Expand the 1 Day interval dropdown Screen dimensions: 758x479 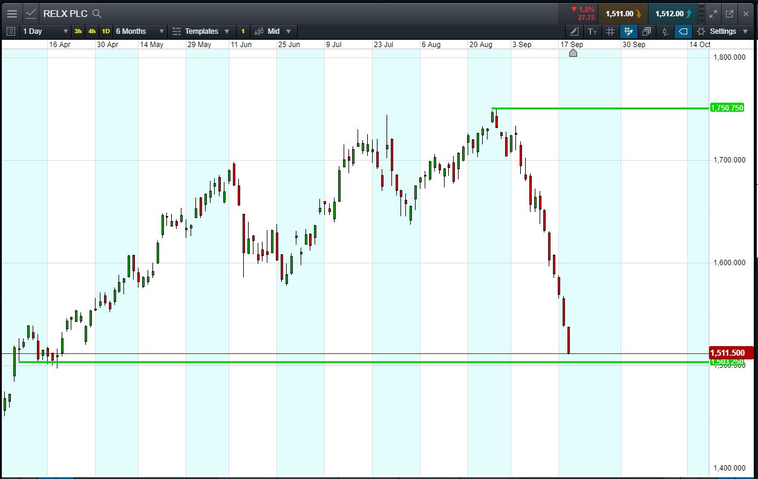point(45,31)
